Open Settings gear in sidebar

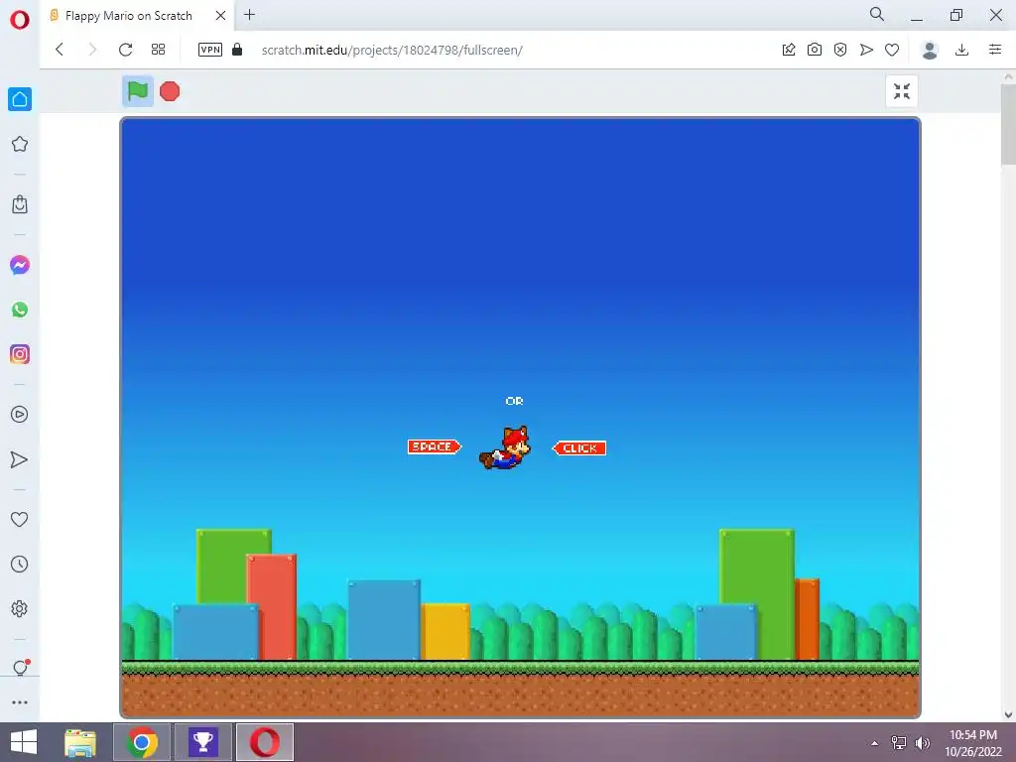coord(20,608)
